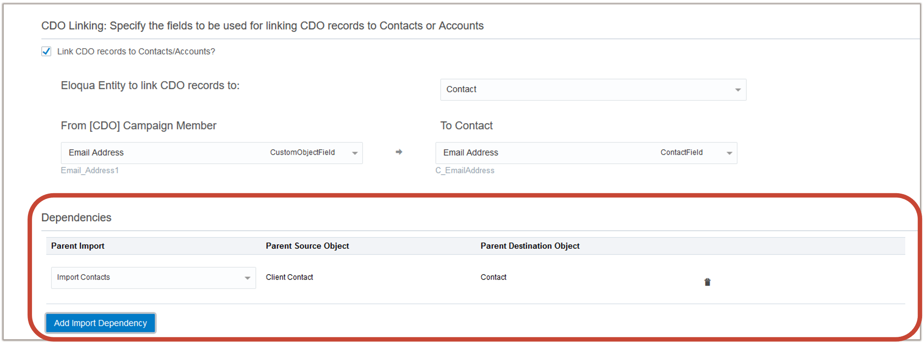Viewport: 923px width, 343px height.
Task: Open the Eloqua Entity Contact dropdown
Action: 593,90
